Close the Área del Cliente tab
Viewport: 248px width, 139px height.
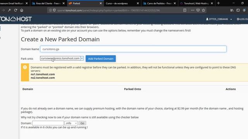(64, 3)
